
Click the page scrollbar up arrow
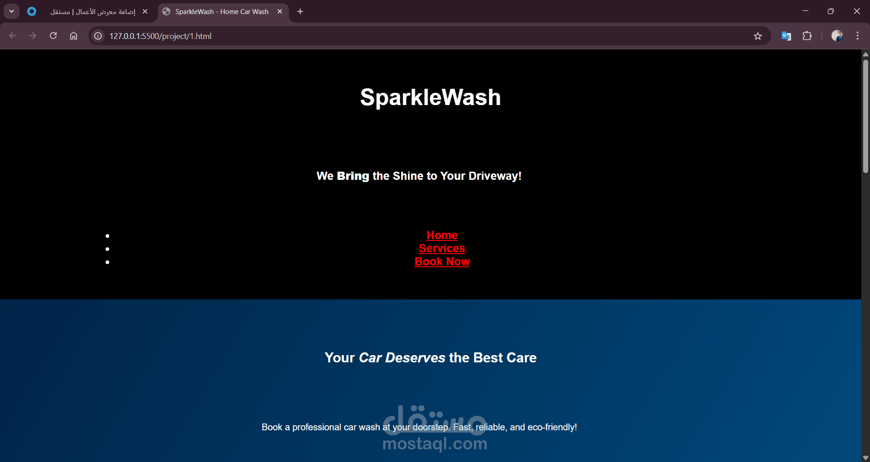[865, 54]
